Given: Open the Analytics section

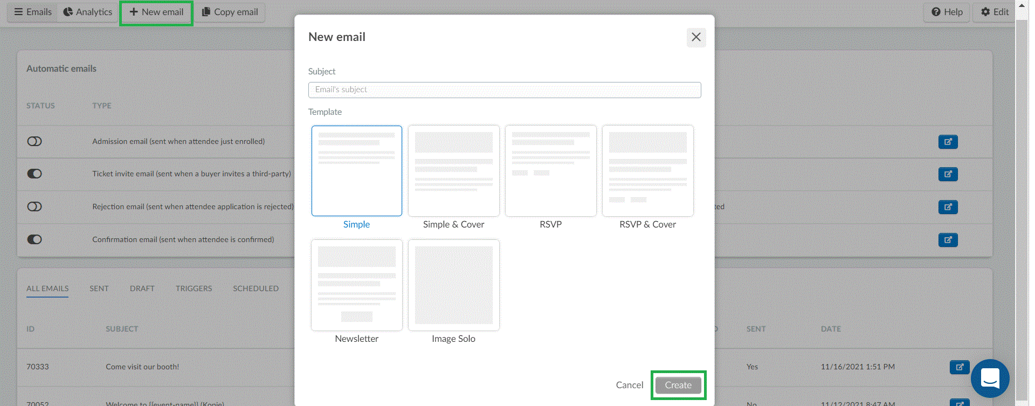Looking at the screenshot, I should (x=88, y=12).
